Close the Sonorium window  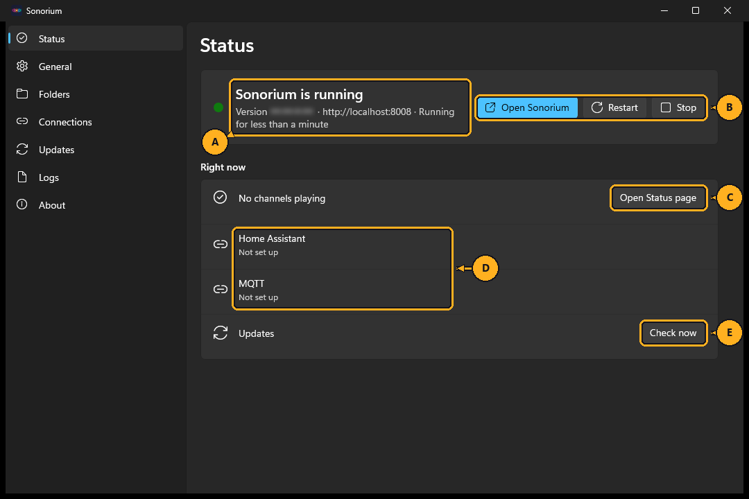click(727, 10)
